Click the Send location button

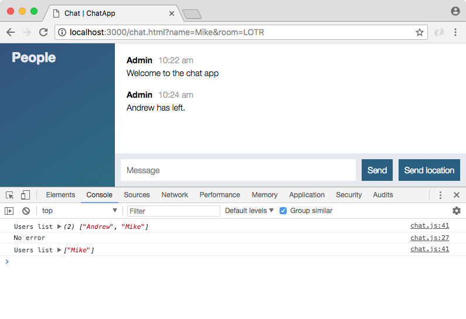click(x=429, y=170)
